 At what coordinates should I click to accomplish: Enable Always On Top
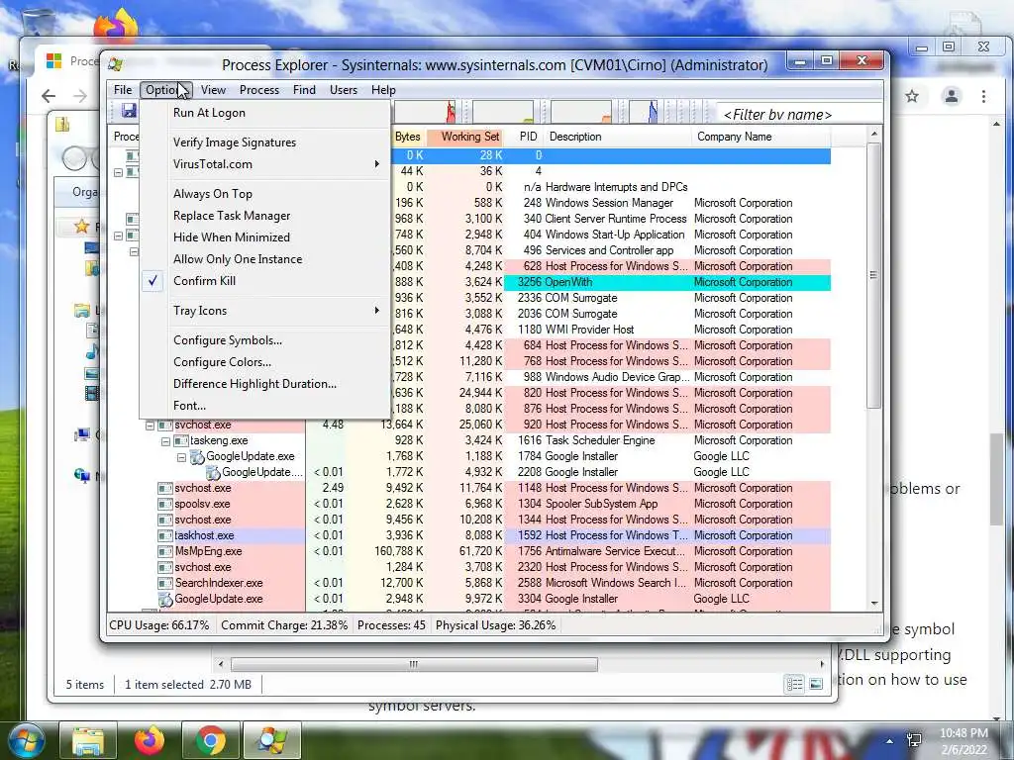coord(265,194)
